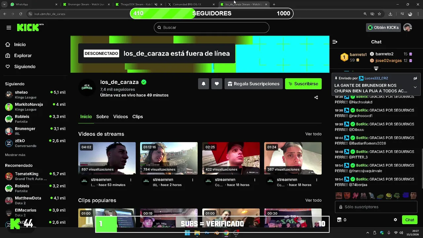Open the 897 visualizaciones video thumbnail

coord(107,158)
